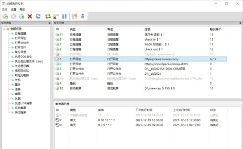Click the blue person figure toolbar icon
This screenshot has width=243, height=149.
coord(83,16)
